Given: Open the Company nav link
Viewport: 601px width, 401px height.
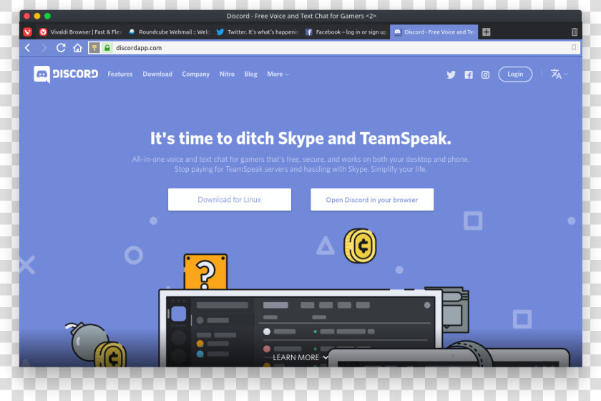Looking at the screenshot, I should coord(196,74).
